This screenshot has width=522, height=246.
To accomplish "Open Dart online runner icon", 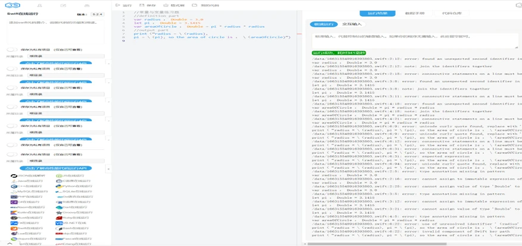I will coord(59,207).
